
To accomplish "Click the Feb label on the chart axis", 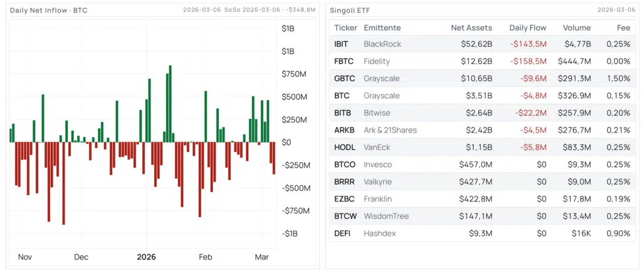I will coord(206,257).
